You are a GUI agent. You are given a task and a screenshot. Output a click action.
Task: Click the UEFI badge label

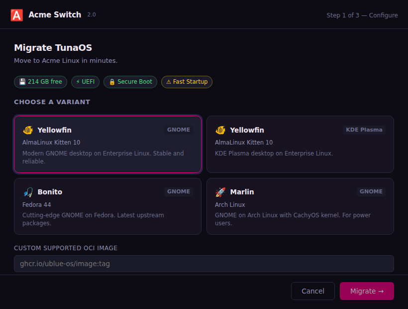click(x=88, y=82)
